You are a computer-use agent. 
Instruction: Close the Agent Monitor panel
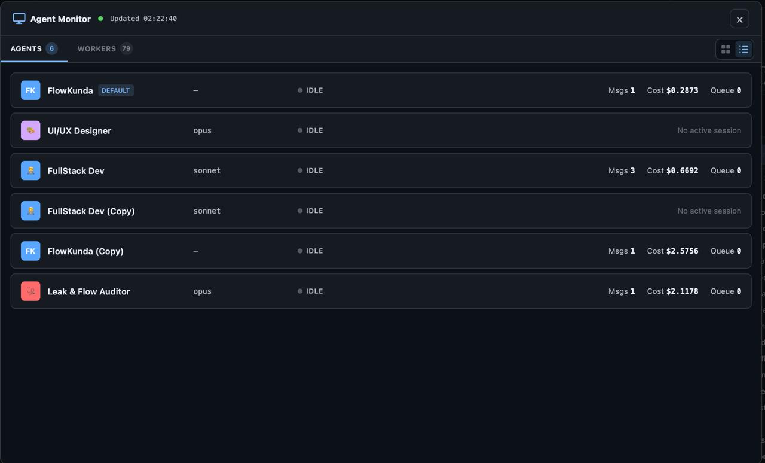click(x=739, y=19)
